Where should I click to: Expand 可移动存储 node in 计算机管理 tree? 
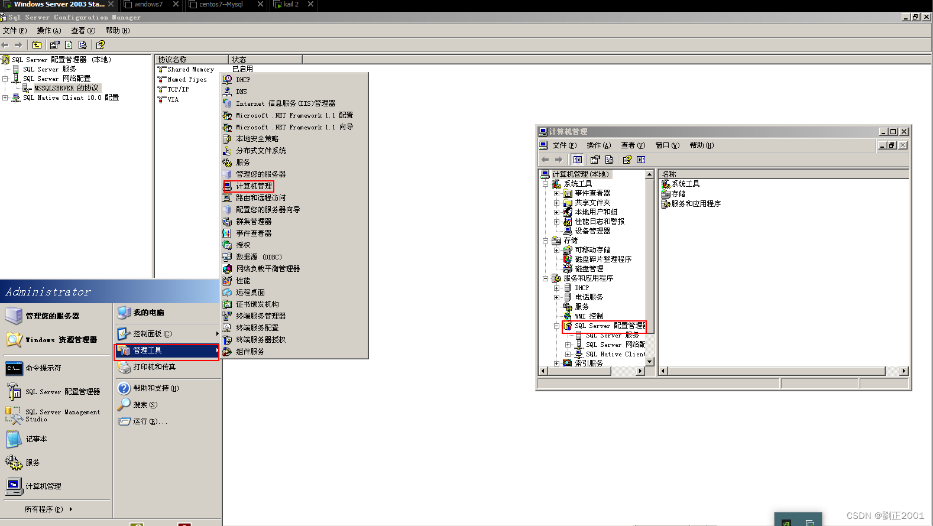pos(556,250)
